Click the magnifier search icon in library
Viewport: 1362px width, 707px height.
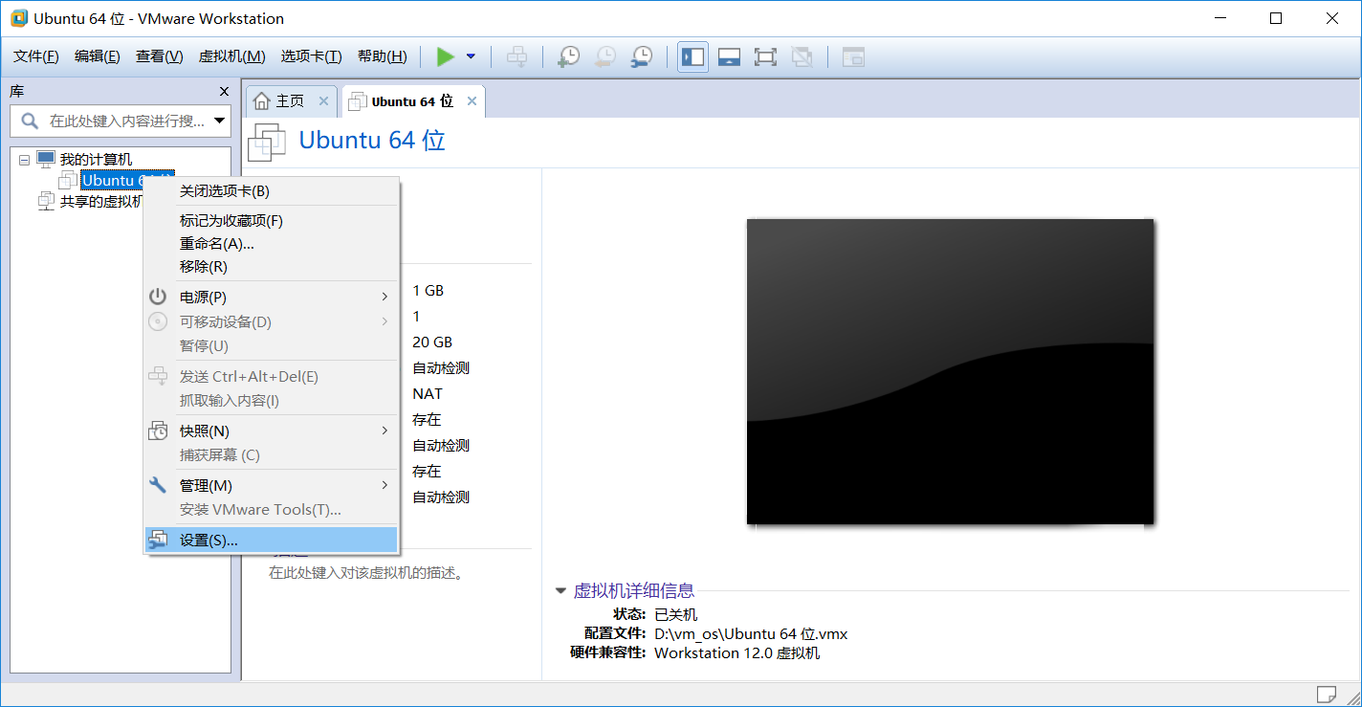[30, 121]
